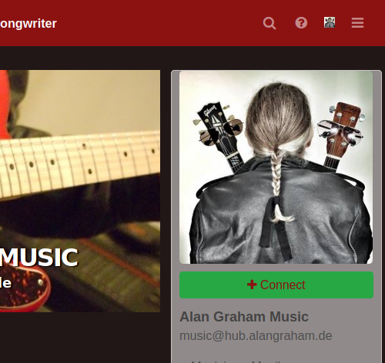Click the site title ending in 'ongwriter'
385x363 pixels.
(x=28, y=24)
